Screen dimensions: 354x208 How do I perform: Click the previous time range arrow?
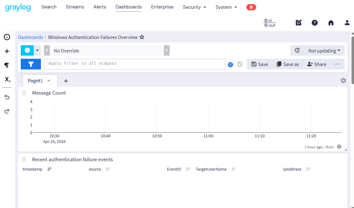click(47, 50)
